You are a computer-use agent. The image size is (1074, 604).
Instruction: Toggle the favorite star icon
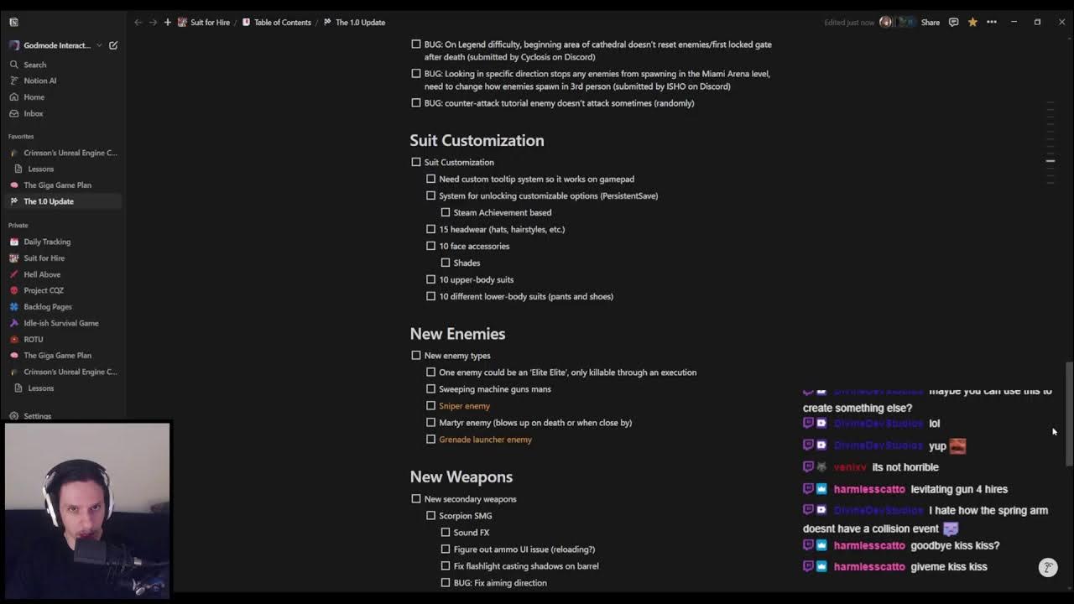click(x=972, y=23)
